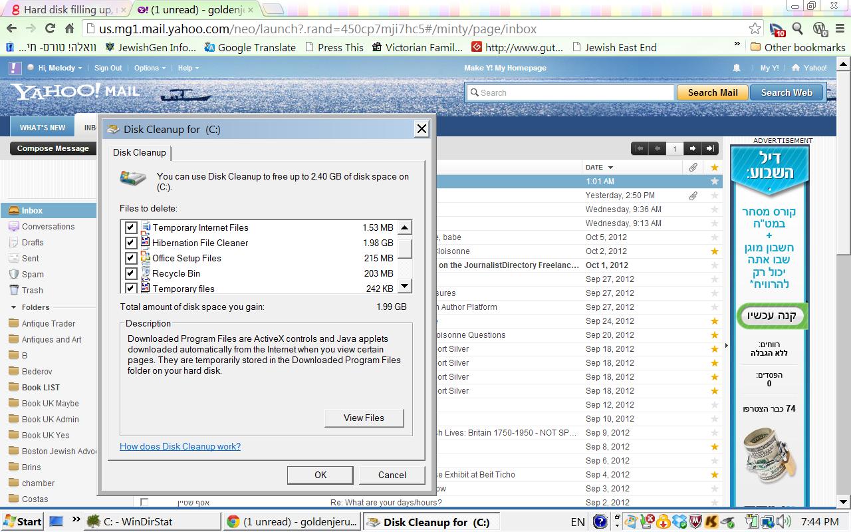
Task: Reload the browser page
Action: tap(50, 29)
